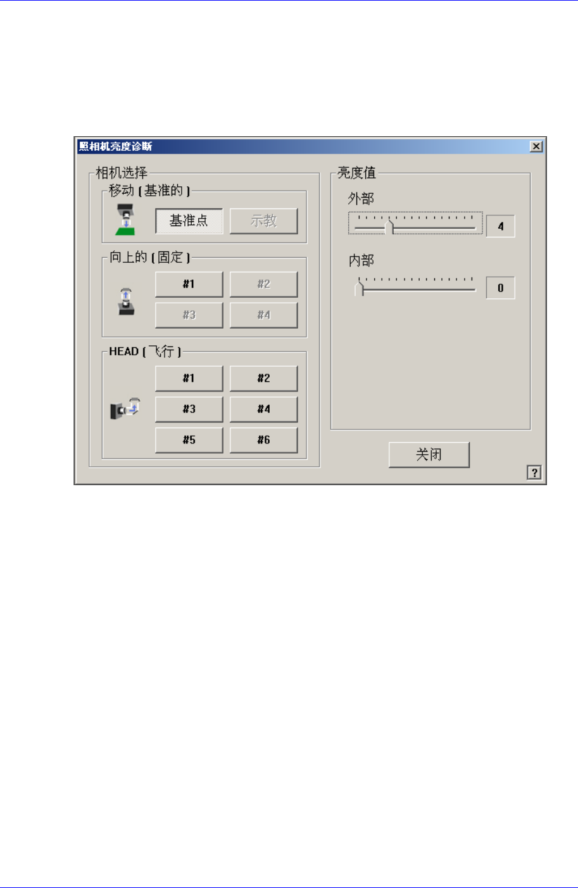This screenshot has height=888, width=578.
Task: Select HEAD flying camera #2
Action: click(263, 378)
